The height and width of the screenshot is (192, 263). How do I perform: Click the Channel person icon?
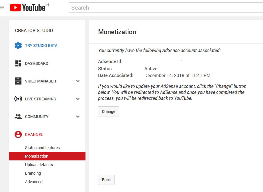(18, 135)
